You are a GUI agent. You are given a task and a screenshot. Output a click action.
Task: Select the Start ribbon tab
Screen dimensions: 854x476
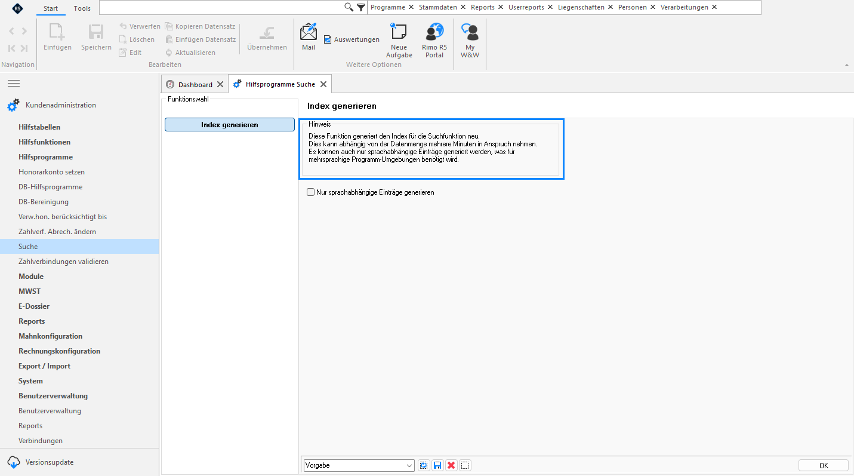(x=51, y=8)
